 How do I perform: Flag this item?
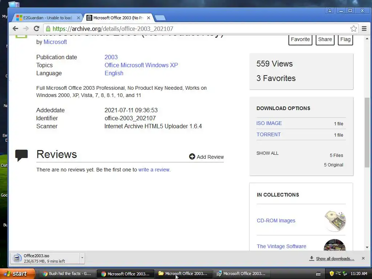(345, 39)
